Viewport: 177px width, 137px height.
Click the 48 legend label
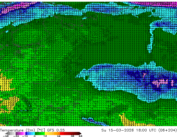pos(80,136)
